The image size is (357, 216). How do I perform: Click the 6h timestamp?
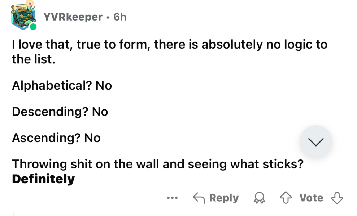click(x=120, y=17)
